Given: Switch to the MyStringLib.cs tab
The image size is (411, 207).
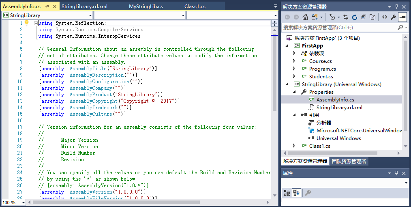Looking at the screenshot, I should coord(146,6).
